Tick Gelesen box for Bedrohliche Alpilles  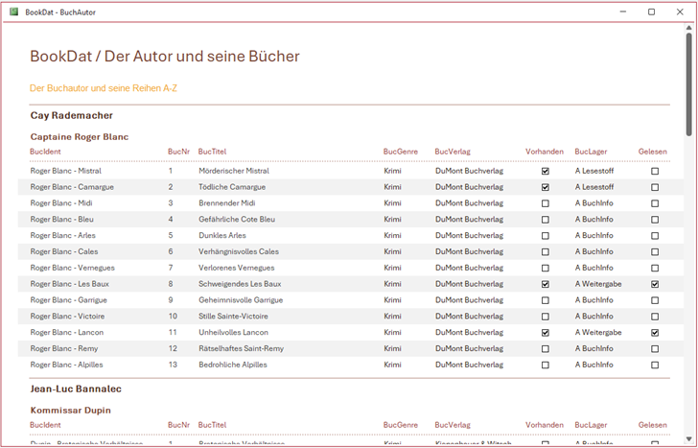point(655,365)
